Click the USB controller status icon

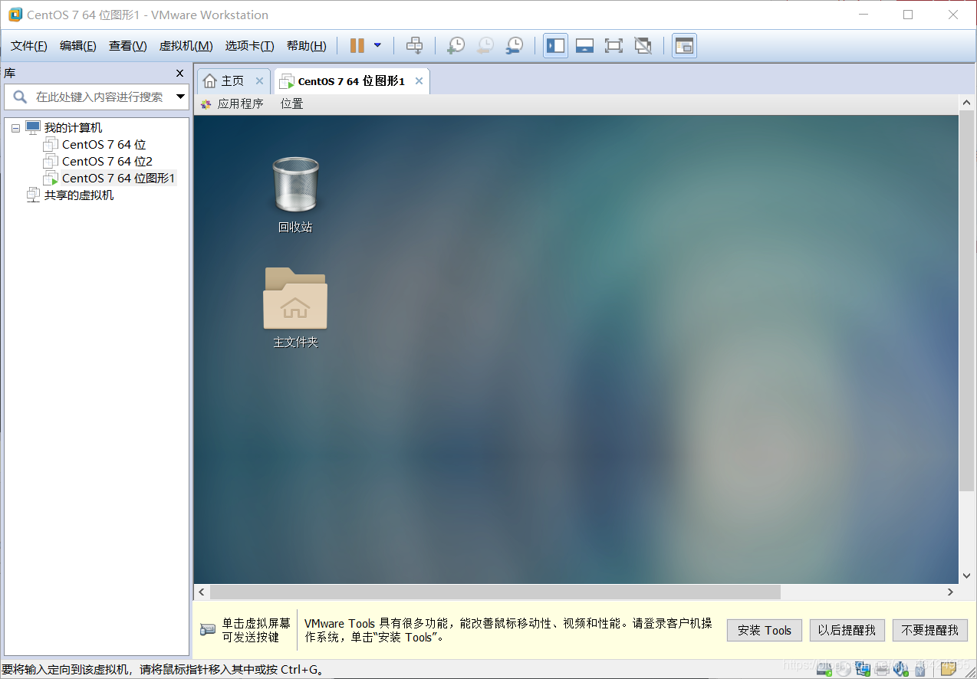[x=920, y=670]
